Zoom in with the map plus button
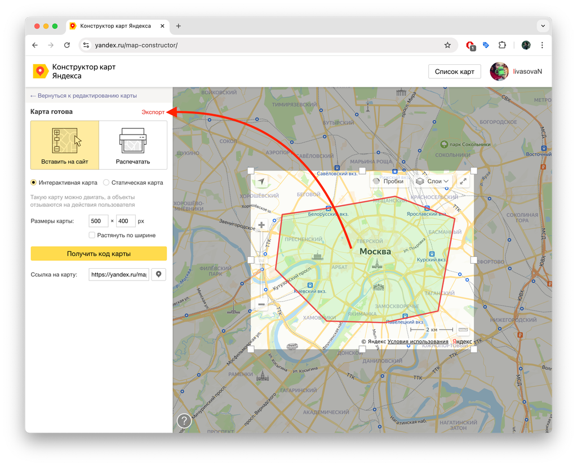This screenshot has width=577, height=466. 261,225
